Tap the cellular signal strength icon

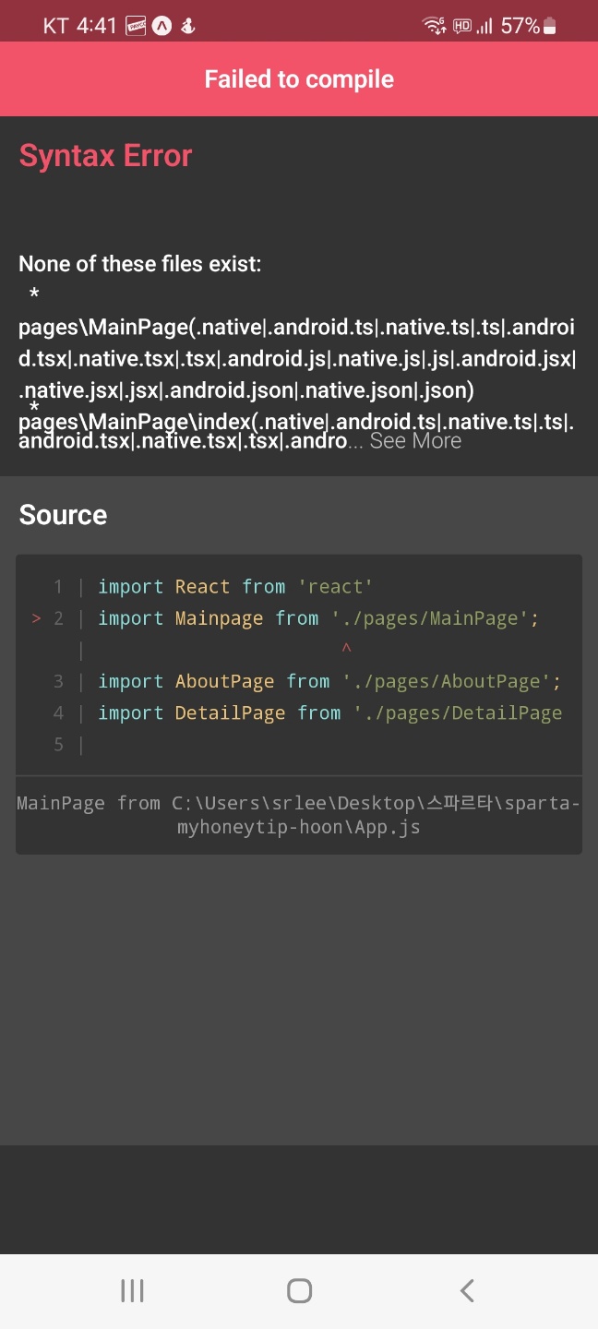point(485,26)
